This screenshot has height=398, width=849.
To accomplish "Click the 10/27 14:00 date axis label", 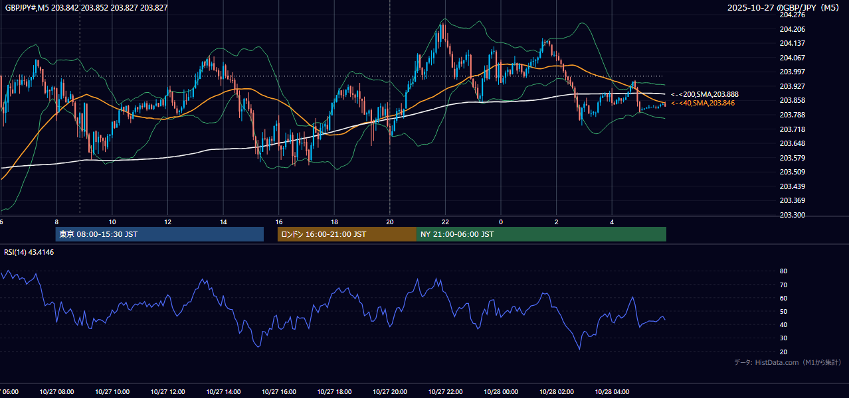I will (223, 392).
